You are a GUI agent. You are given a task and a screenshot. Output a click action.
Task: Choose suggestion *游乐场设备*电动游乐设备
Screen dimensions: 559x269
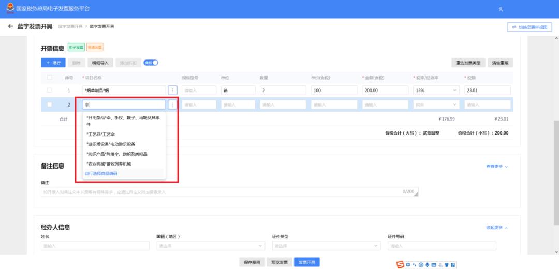pyautogui.click(x=111, y=144)
